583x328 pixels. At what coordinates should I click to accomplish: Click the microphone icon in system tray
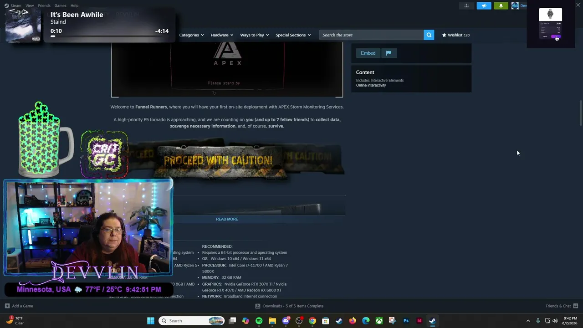[538, 321]
